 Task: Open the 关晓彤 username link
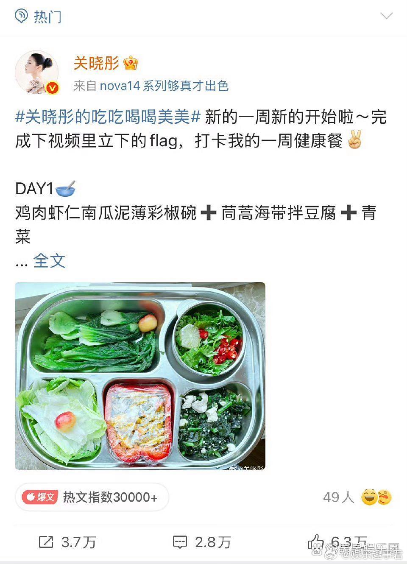pos(96,63)
